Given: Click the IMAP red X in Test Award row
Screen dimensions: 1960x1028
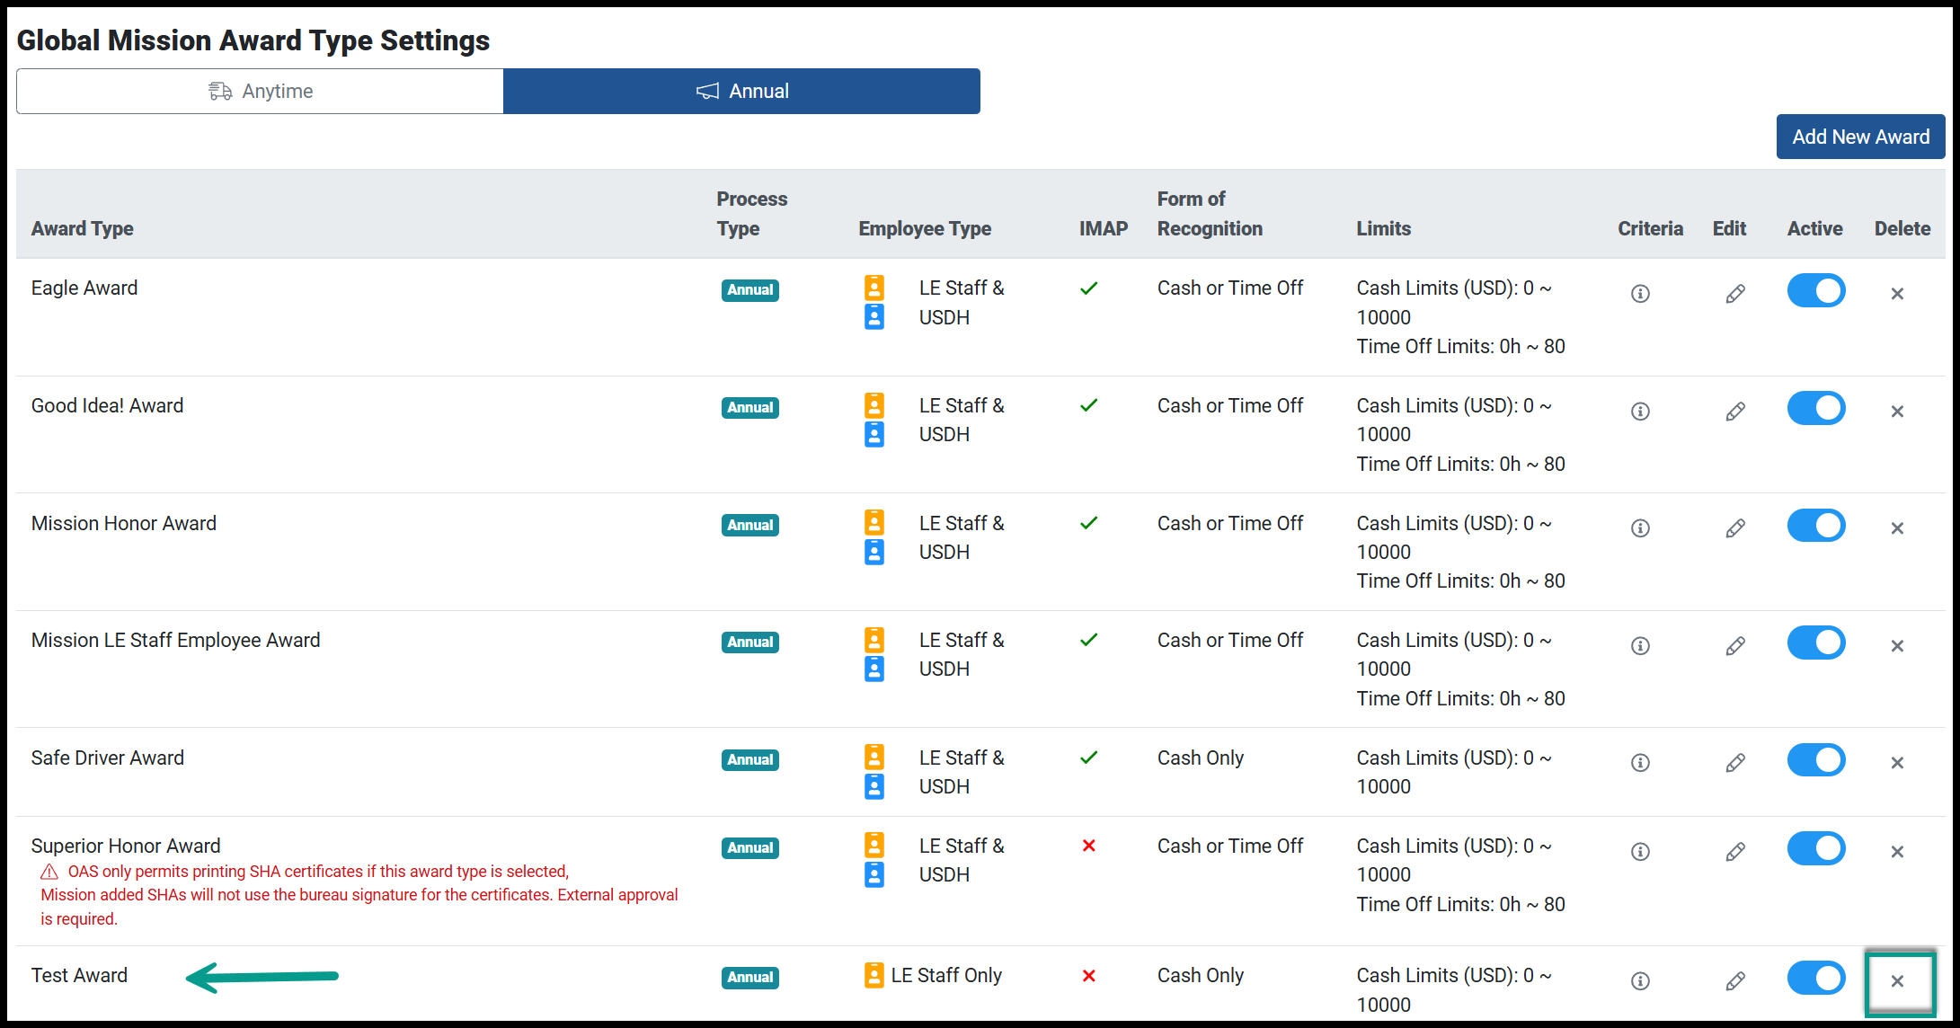Looking at the screenshot, I should (x=1088, y=976).
